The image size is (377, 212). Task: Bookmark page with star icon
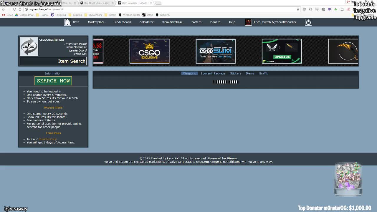298,9
